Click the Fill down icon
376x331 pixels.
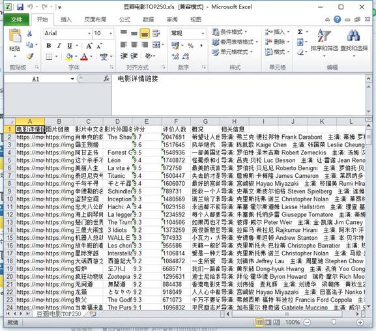click(300, 42)
